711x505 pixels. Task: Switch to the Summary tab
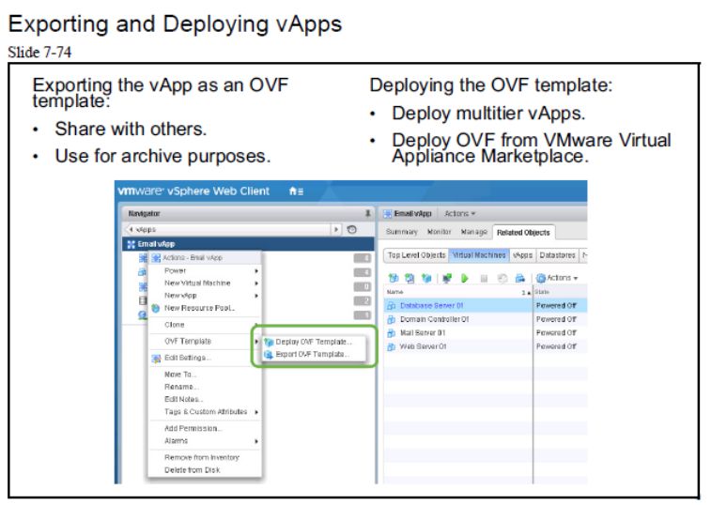[x=401, y=232]
